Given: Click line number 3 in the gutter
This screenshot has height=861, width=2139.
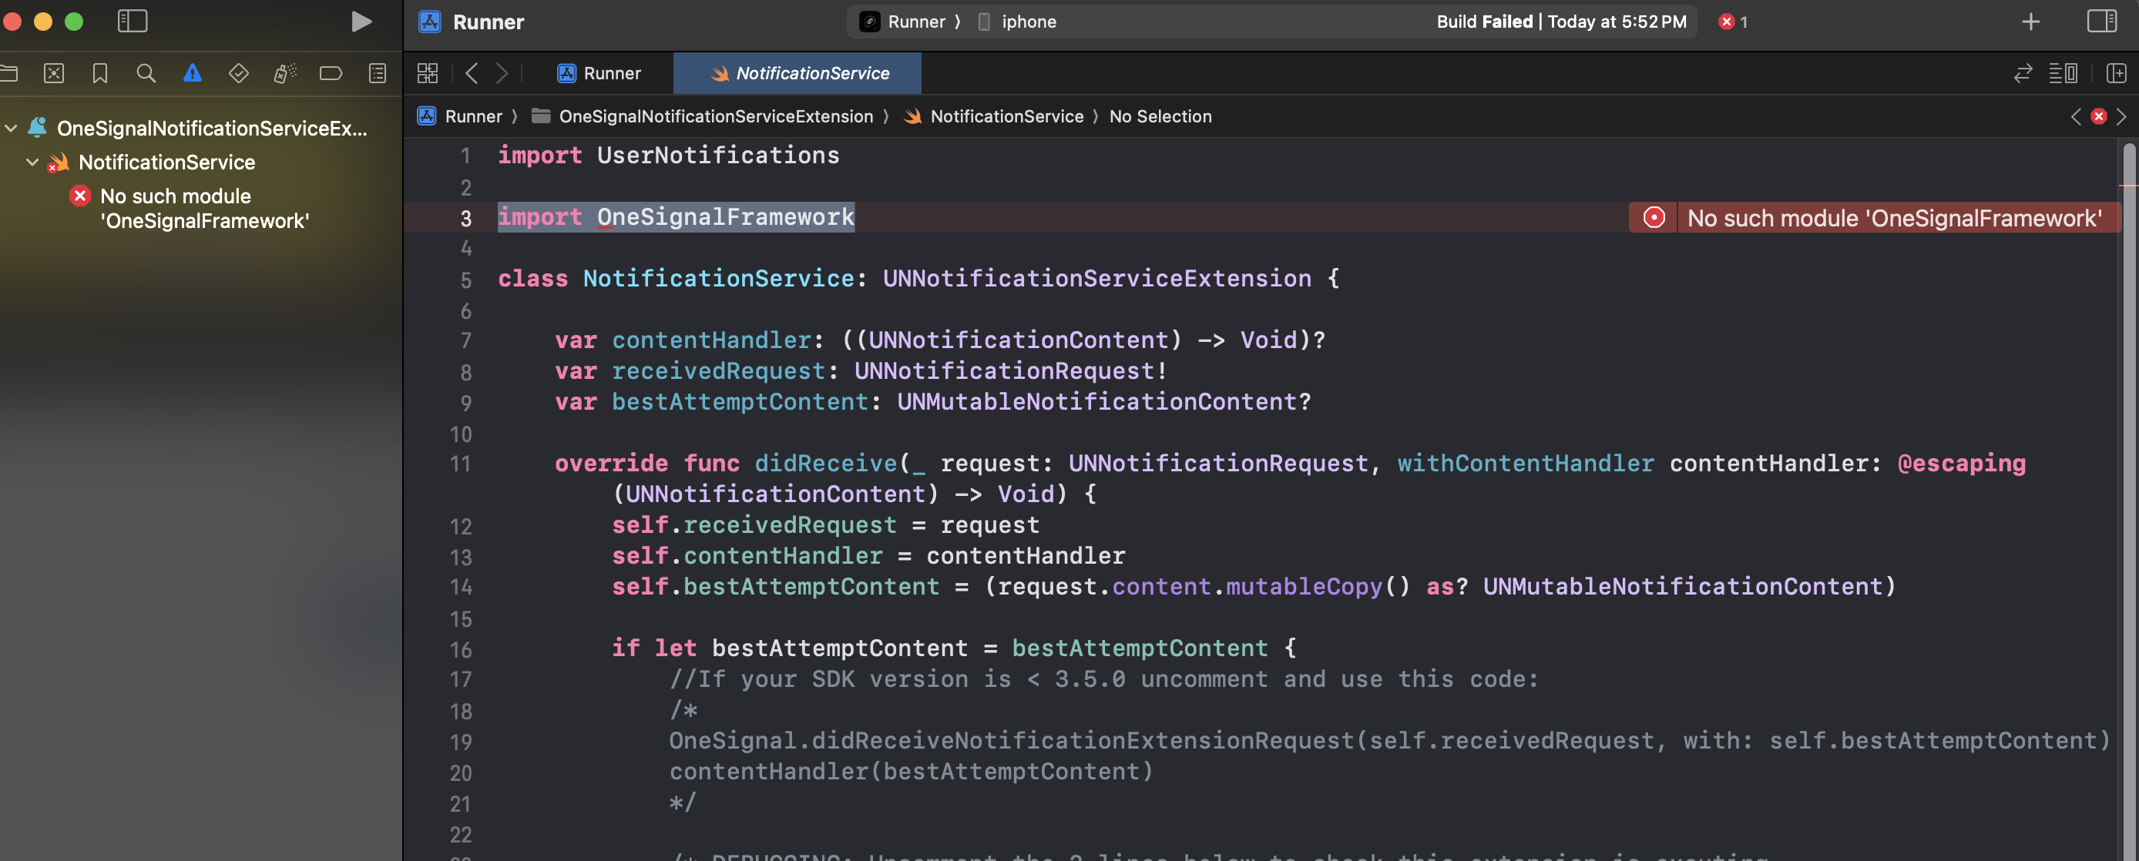Looking at the screenshot, I should click(466, 219).
